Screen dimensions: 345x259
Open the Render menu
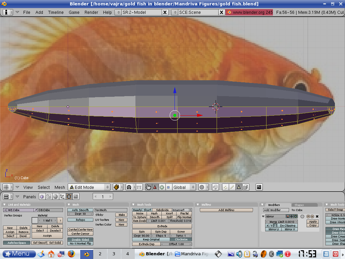(91, 12)
